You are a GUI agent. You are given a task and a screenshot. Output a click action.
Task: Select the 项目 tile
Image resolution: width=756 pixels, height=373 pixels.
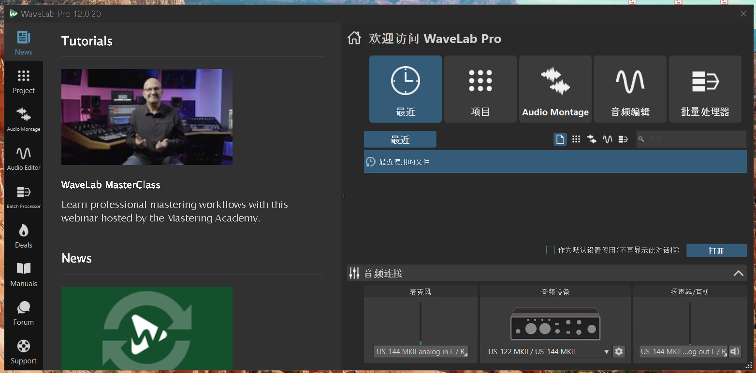(480, 89)
